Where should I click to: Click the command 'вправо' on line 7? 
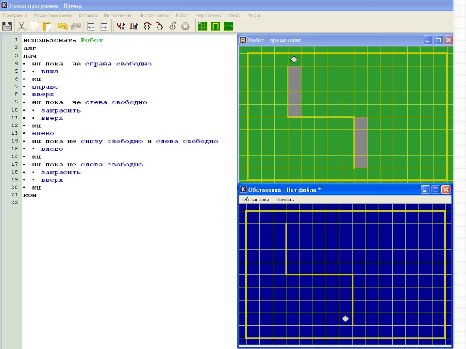tap(45, 87)
